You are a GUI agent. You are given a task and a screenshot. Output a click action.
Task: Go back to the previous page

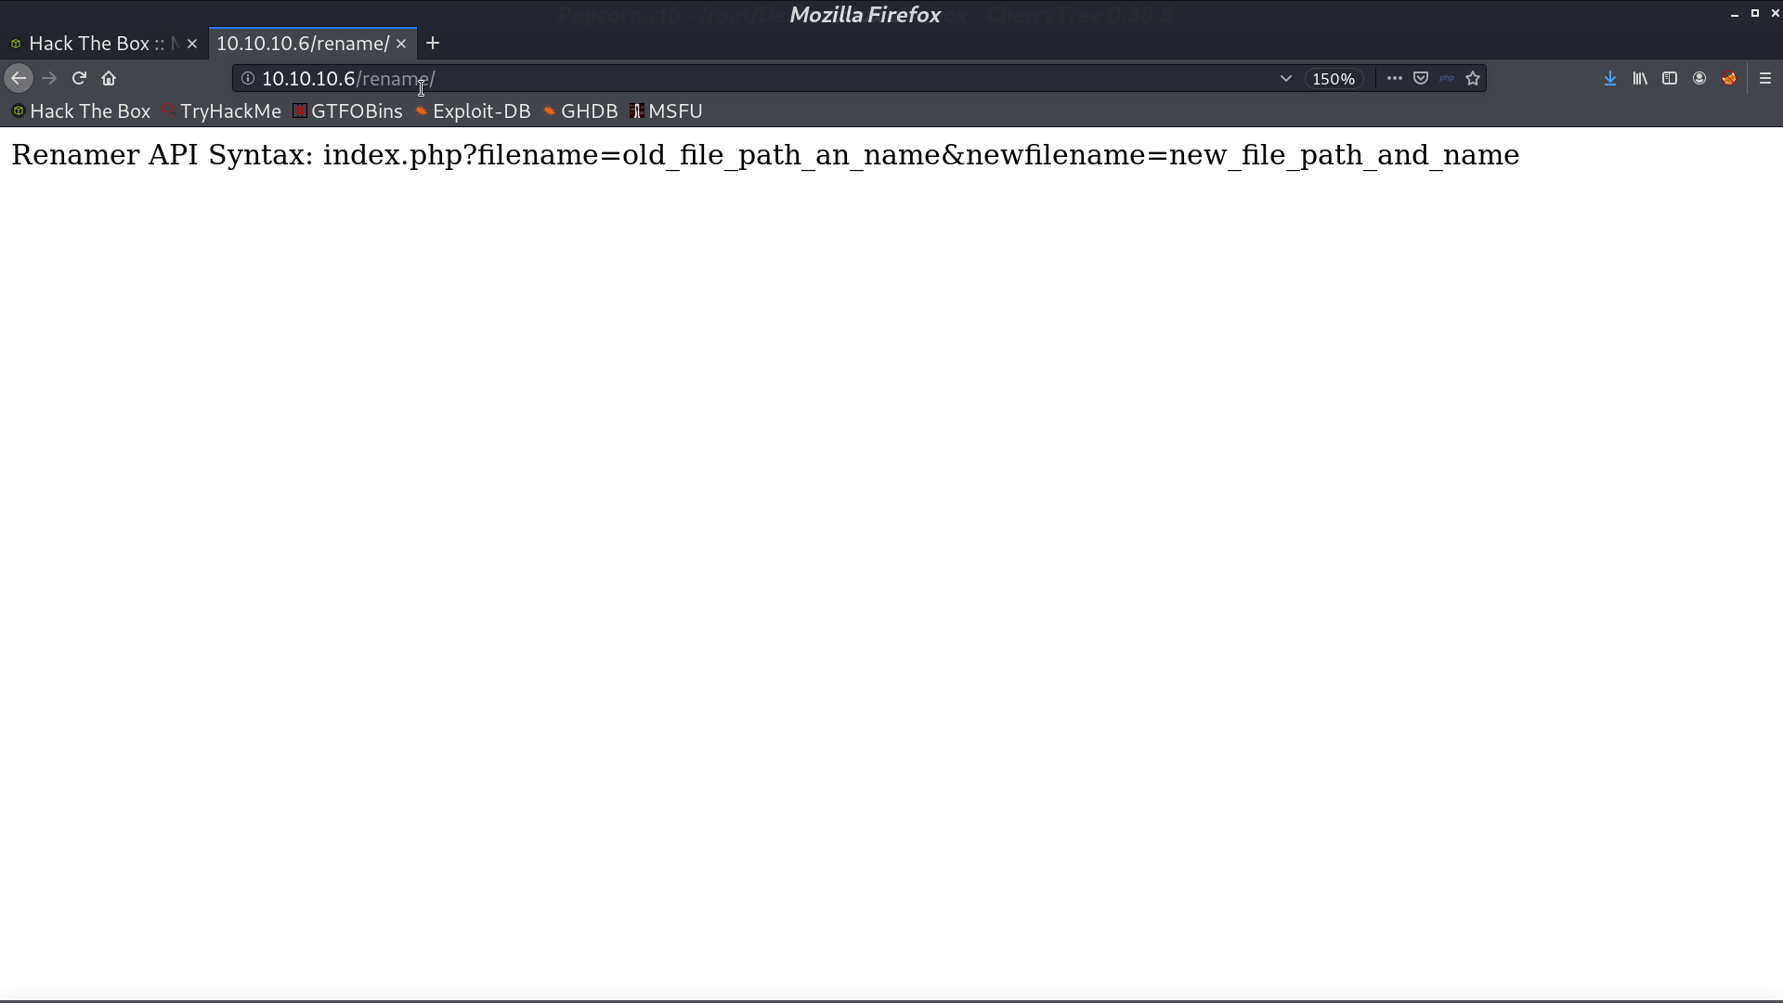pos(19,79)
